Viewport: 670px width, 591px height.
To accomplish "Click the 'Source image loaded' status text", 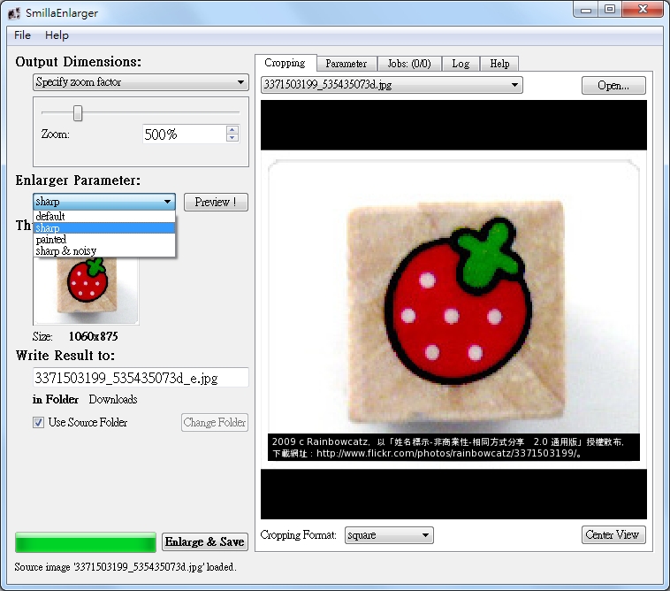I will click(126, 567).
